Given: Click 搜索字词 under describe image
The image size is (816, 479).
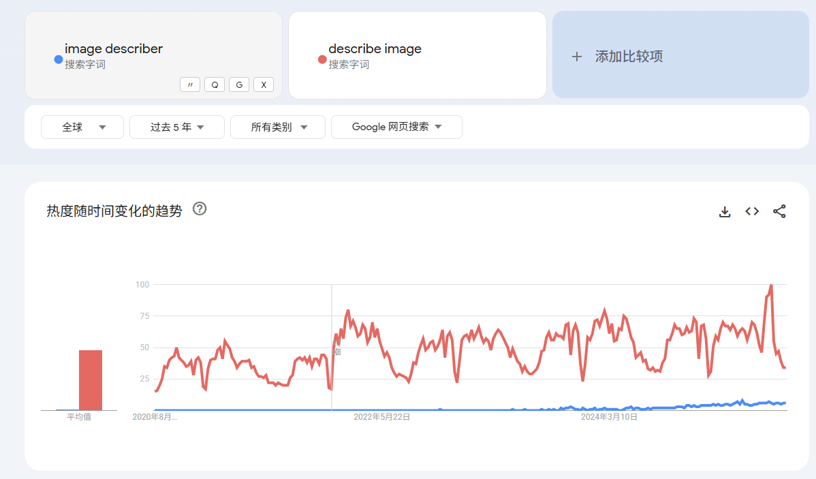Looking at the screenshot, I should [349, 65].
